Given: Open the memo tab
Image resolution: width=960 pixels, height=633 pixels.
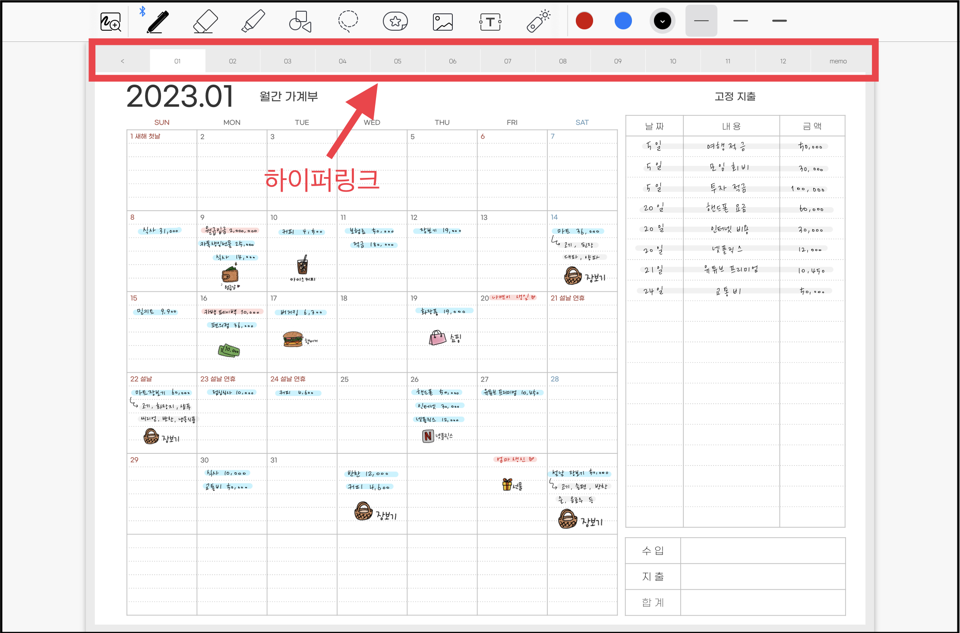Looking at the screenshot, I should point(838,61).
